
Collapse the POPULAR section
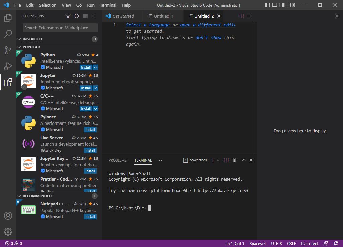pyautogui.click(x=19, y=47)
